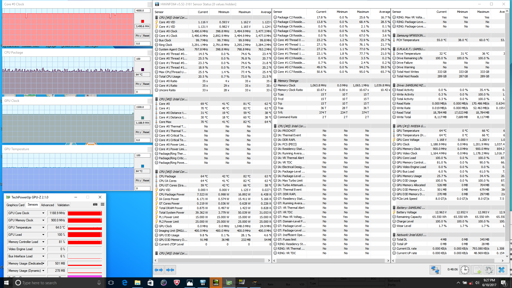Select the GPU Core Voltage sensor row
The image size is (512, 288).
tap(449, 140)
